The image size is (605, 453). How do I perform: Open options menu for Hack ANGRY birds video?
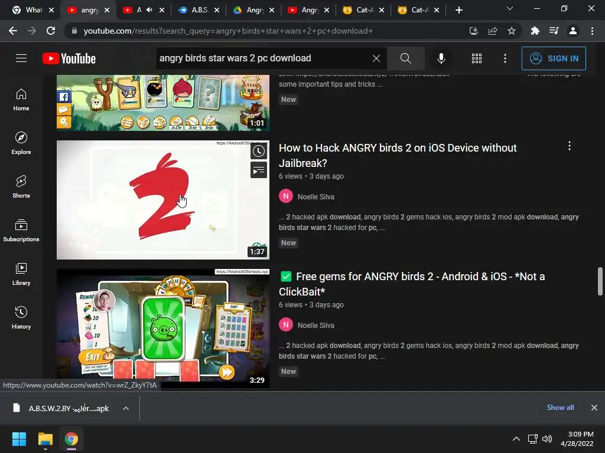[x=570, y=146]
